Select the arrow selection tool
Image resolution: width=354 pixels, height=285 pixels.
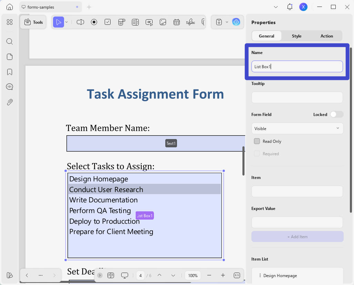59,22
